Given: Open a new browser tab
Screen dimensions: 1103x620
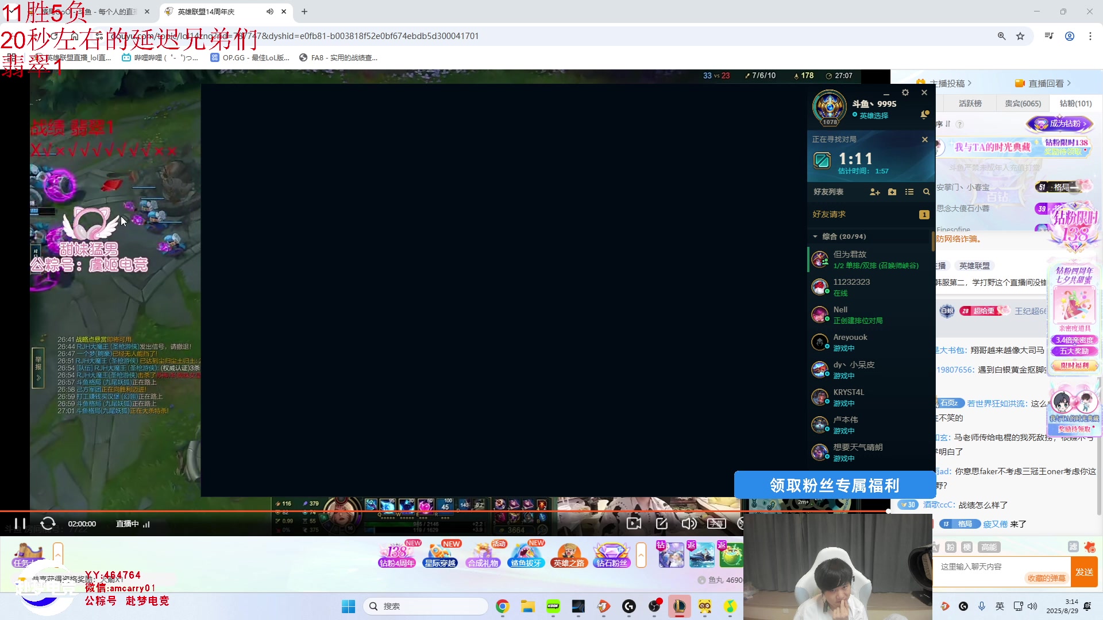Looking at the screenshot, I should point(304,11).
